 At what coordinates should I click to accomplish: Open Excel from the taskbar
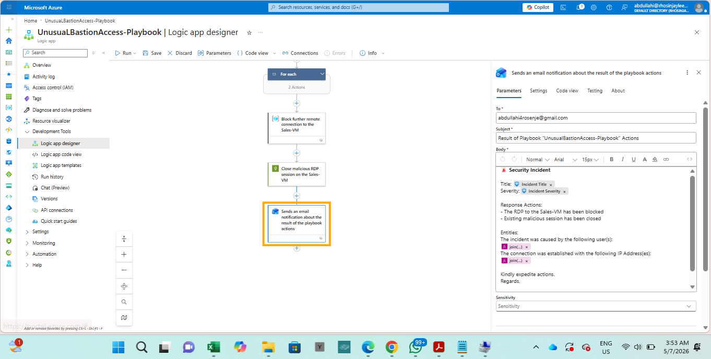click(213, 347)
